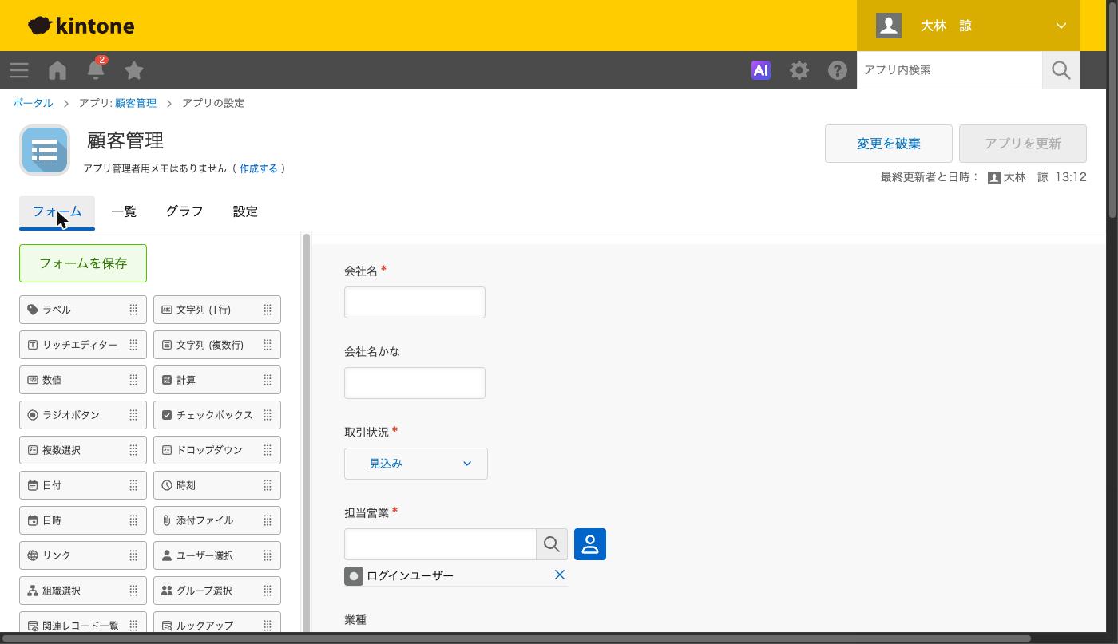
Task: Click the 顧客管理 app icon
Action: click(45, 150)
